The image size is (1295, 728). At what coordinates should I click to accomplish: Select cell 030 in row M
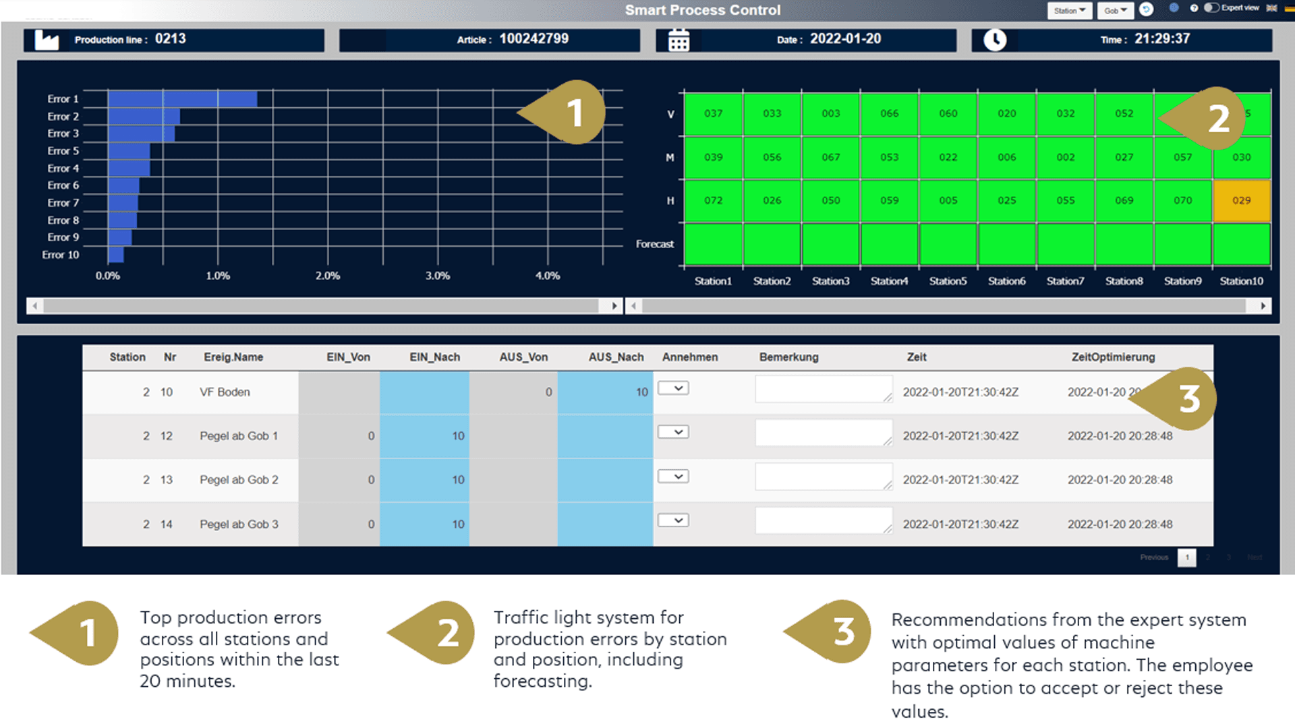(x=1242, y=157)
